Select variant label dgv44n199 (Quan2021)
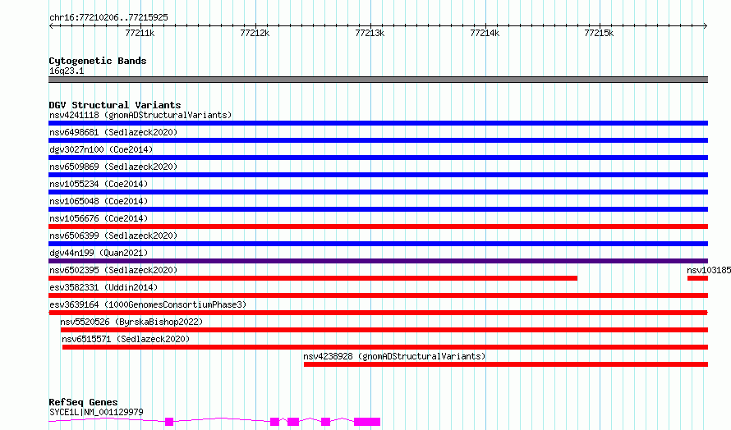The width and height of the screenshot is (731, 430). [x=99, y=253]
